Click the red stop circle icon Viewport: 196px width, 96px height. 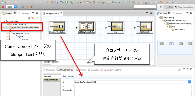137,2
